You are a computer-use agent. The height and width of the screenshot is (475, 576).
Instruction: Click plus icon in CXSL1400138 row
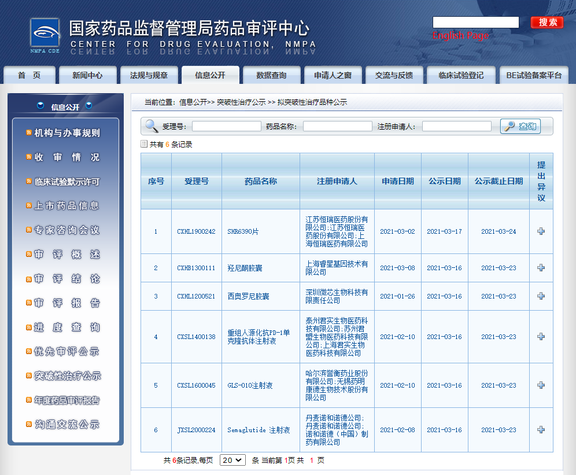point(541,336)
